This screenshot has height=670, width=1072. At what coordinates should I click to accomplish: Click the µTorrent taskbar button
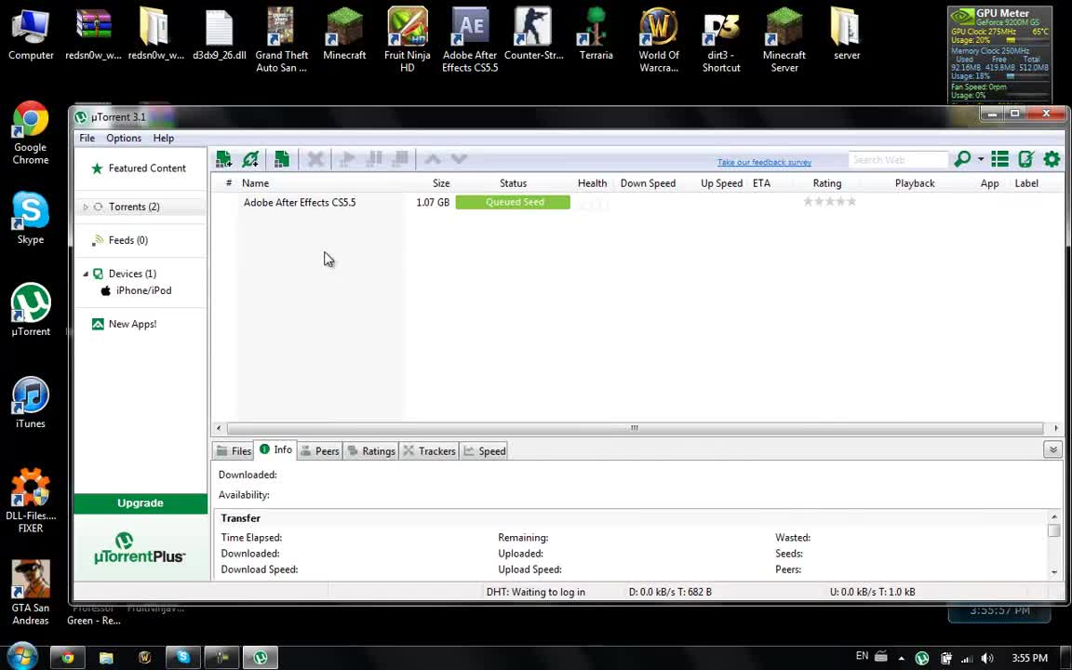pyautogui.click(x=260, y=658)
